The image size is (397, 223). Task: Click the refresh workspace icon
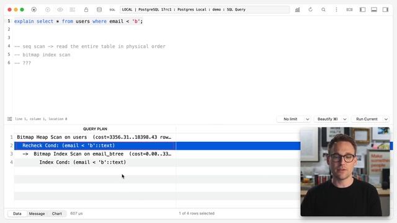(x=310, y=10)
